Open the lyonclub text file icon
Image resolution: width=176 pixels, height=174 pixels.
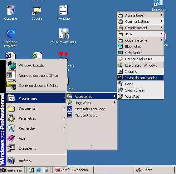tap(63, 10)
